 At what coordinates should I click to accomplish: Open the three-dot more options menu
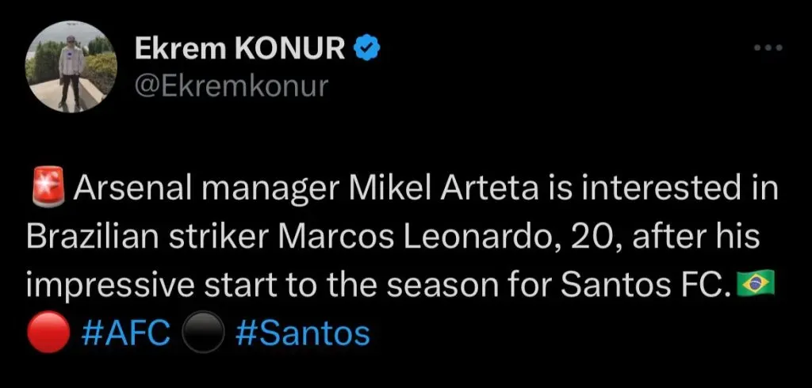(x=768, y=49)
